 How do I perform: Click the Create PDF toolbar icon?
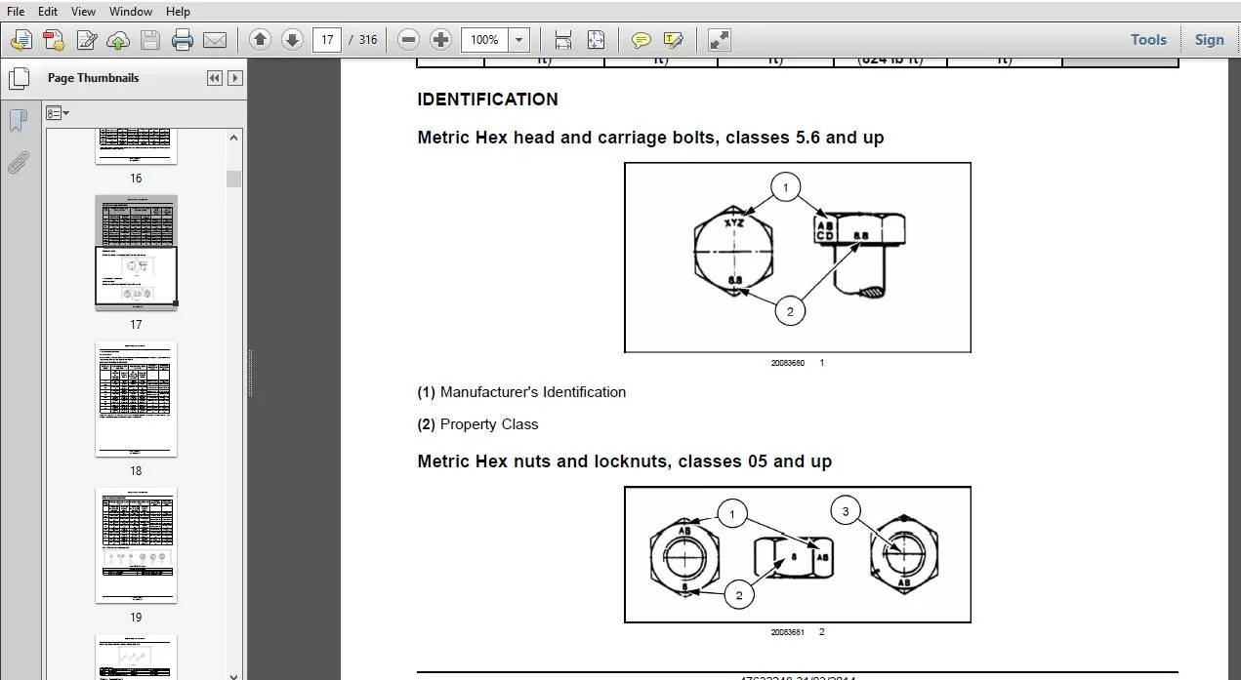21,40
